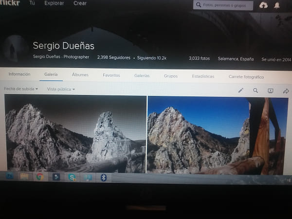Open the Crear menu
This screenshot has height=219, width=292.
click(80, 3)
